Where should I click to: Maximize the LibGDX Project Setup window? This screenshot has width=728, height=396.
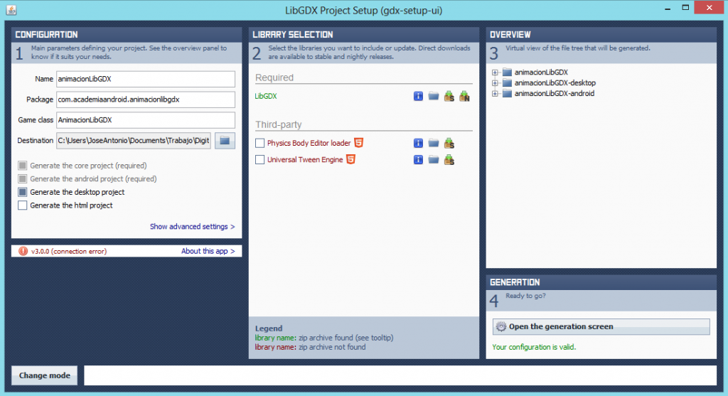click(685, 8)
